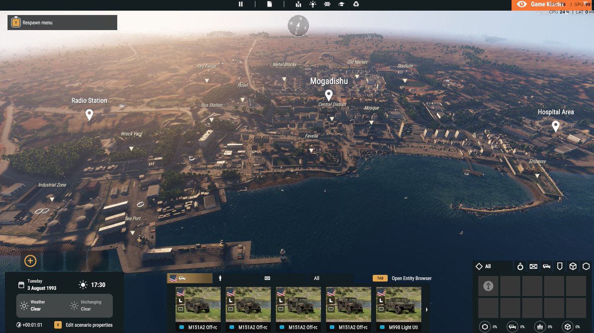This screenshot has width=594, height=333.
Task: Click the Bus Station map marker
Action: tap(212, 119)
